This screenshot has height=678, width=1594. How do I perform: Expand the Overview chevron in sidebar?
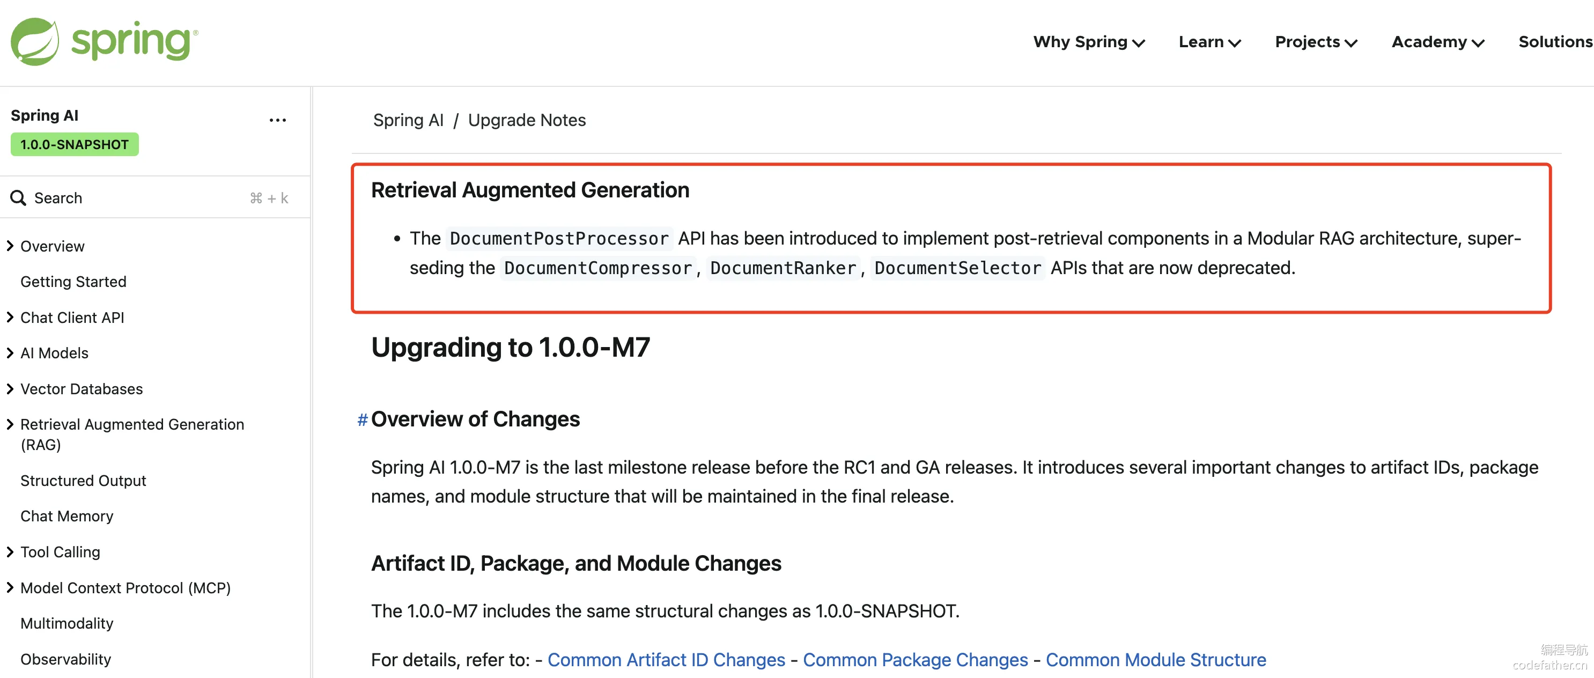[x=10, y=246]
